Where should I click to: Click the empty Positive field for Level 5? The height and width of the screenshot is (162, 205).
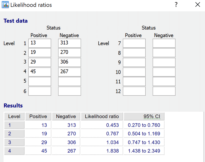point(39,81)
